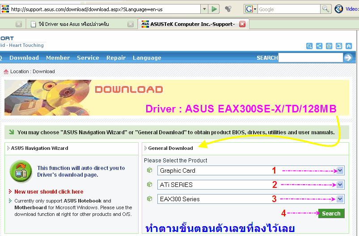Click the 'New user should click here' link

[x=49, y=192]
